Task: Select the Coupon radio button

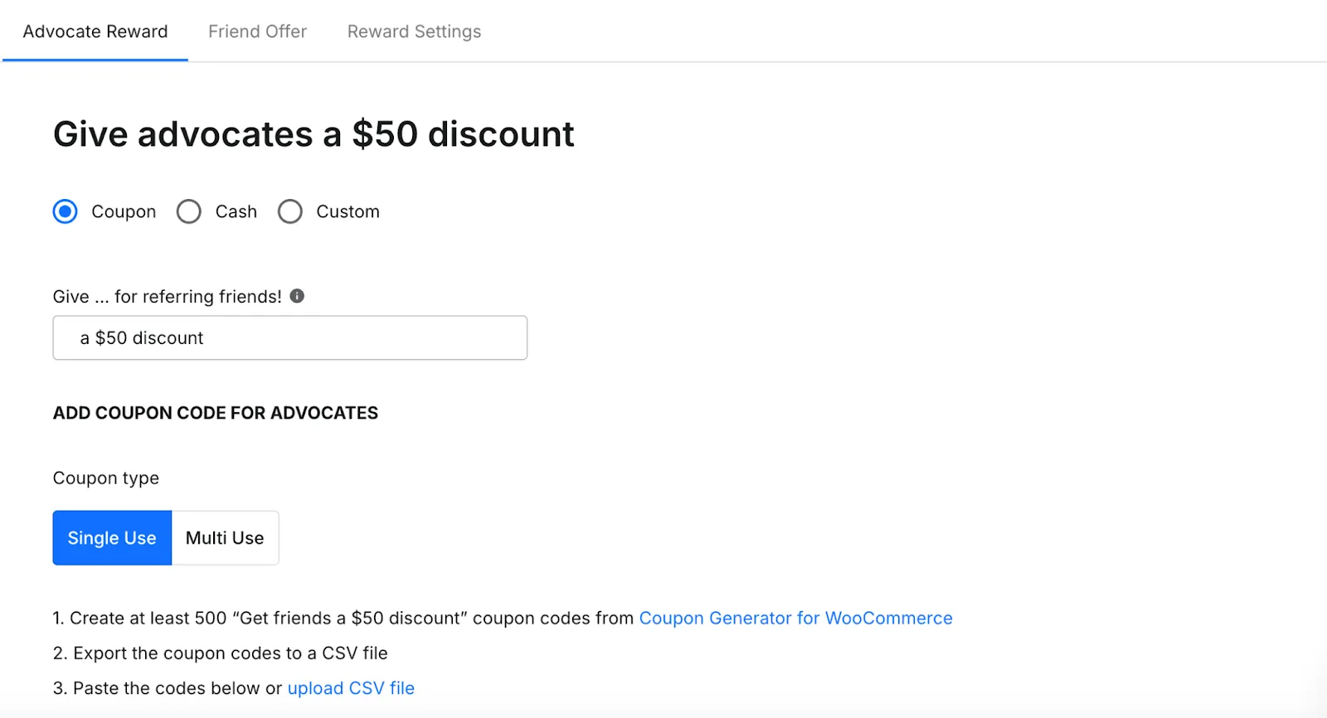Action: coord(66,211)
